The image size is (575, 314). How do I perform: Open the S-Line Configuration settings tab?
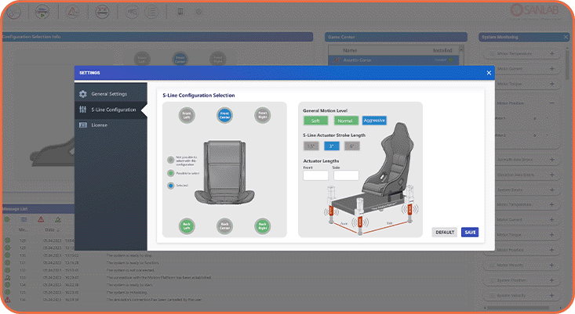(114, 110)
